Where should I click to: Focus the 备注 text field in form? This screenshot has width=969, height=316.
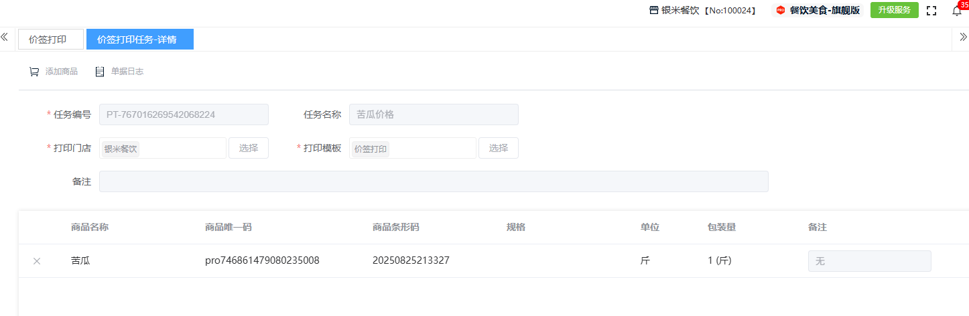click(x=434, y=181)
